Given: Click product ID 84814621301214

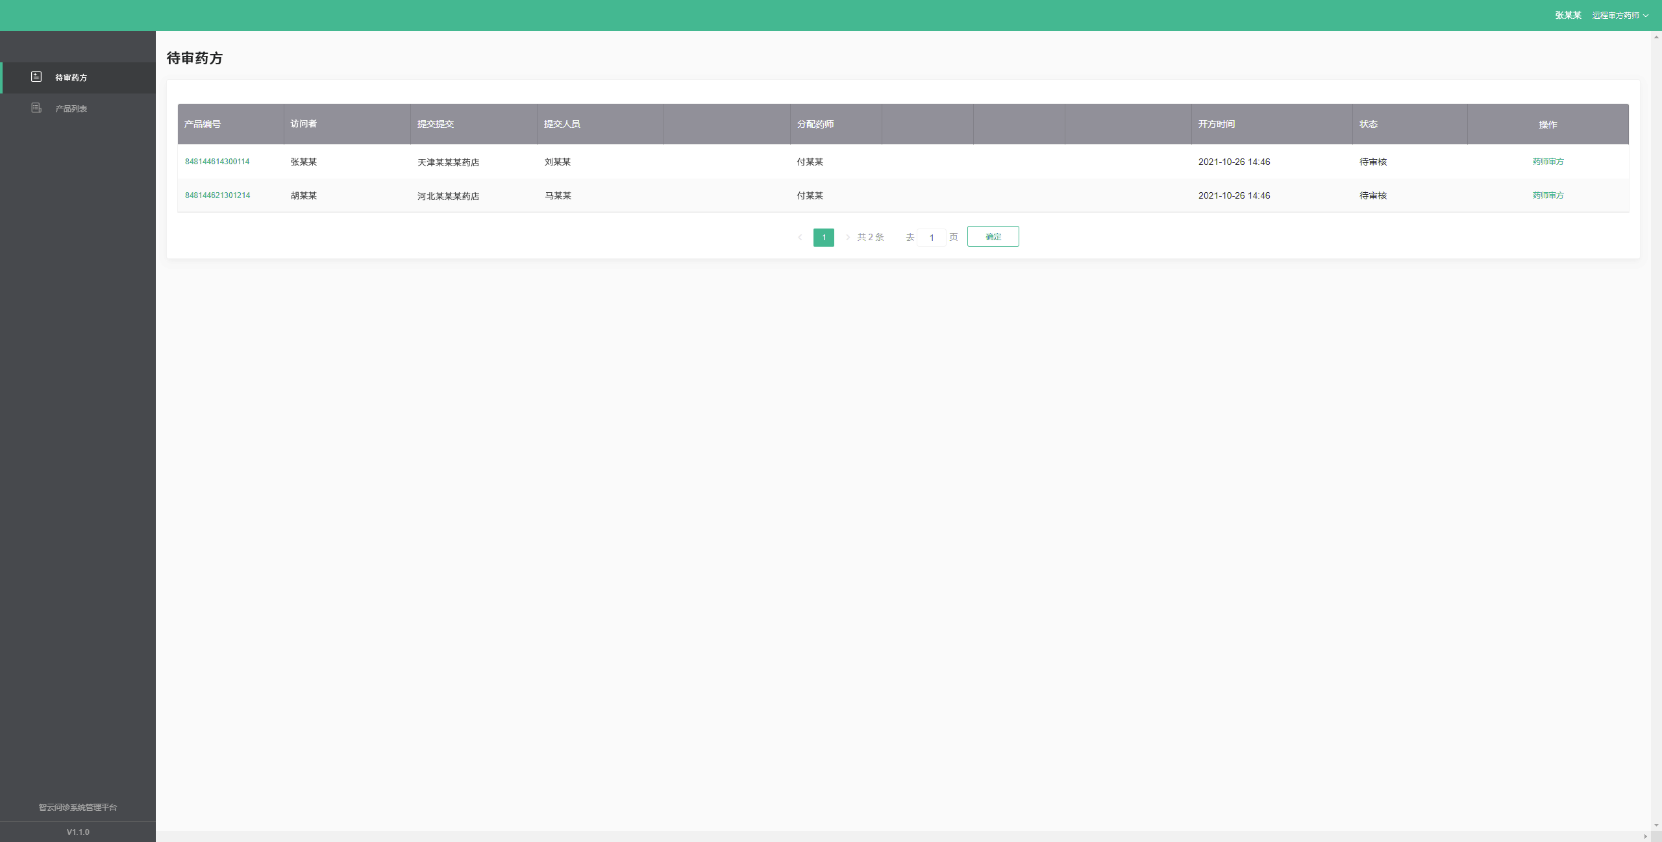Looking at the screenshot, I should (x=217, y=194).
